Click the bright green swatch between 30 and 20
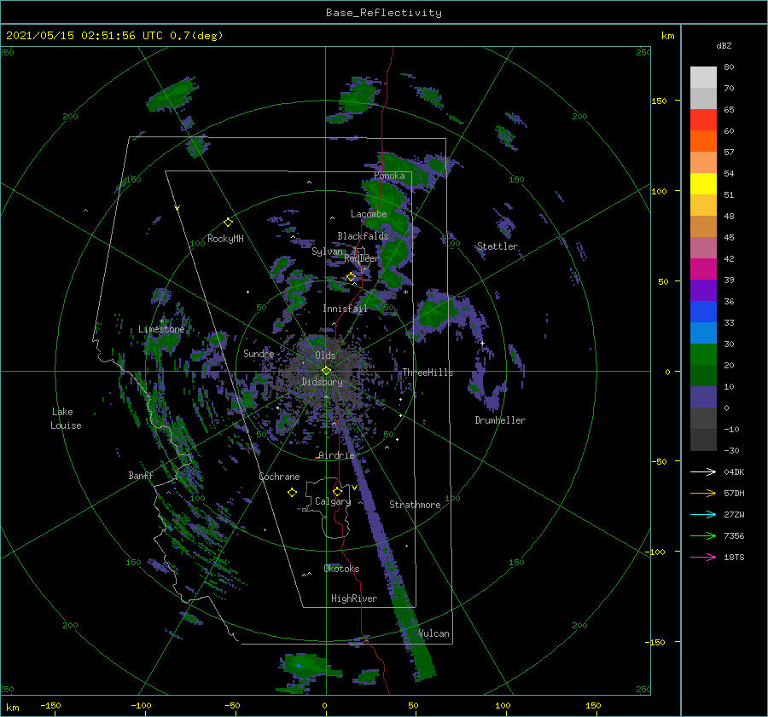The width and height of the screenshot is (768, 717). (x=703, y=355)
